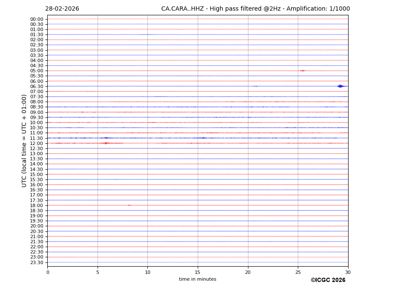This screenshot has height=296, width=395.
Task: Click the 25 tick on the minutes axis
Action: click(x=298, y=272)
